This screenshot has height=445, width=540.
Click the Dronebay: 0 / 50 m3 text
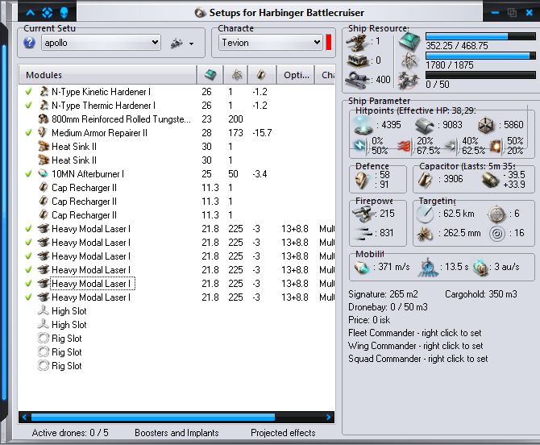click(x=388, y=307)
